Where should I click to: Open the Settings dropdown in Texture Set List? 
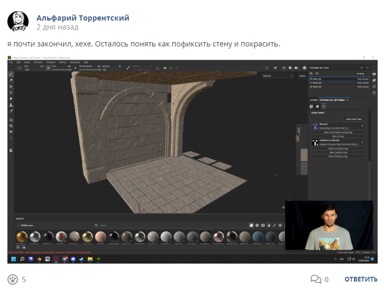point(362,73)
